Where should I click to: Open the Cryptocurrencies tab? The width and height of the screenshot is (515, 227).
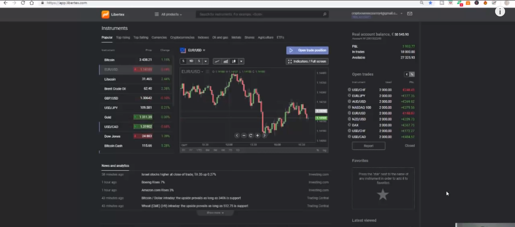pyautogui.click(x=182, y=37)
